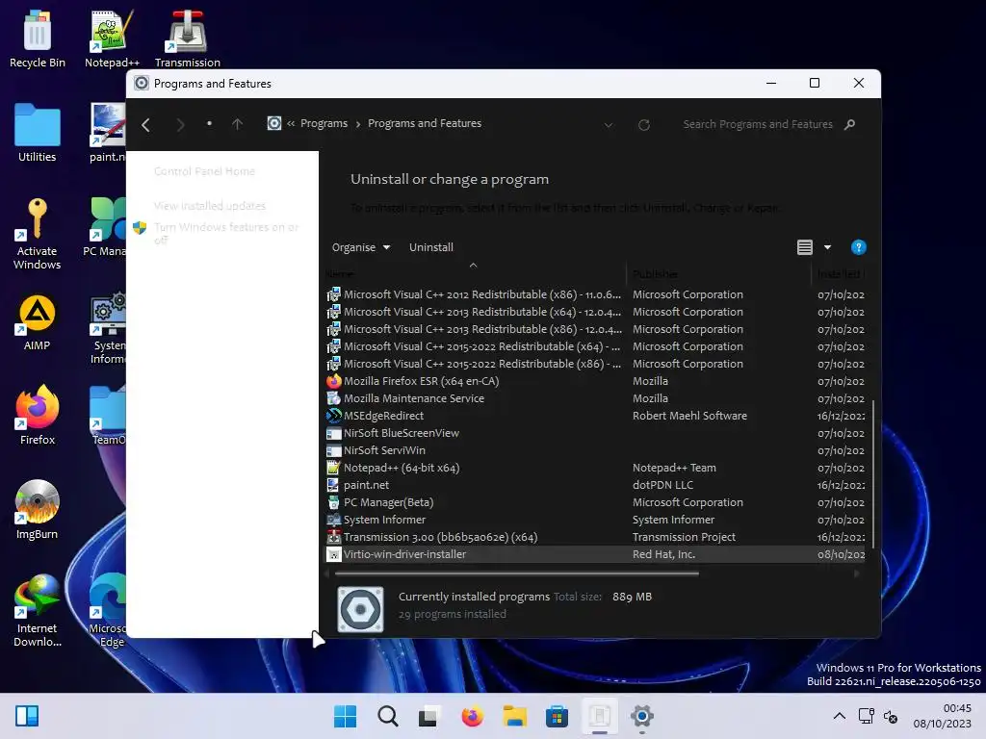Open Recycle Bin desktop icon

coord(38,38)
